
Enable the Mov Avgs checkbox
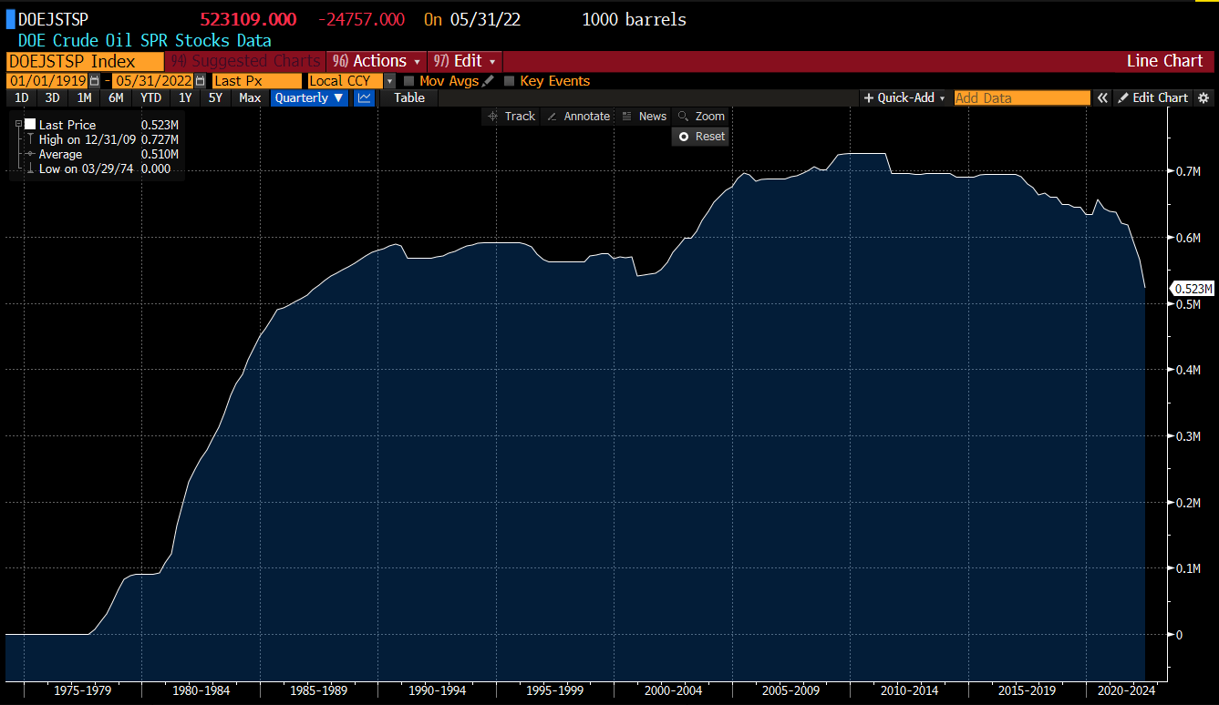(409, 81)
